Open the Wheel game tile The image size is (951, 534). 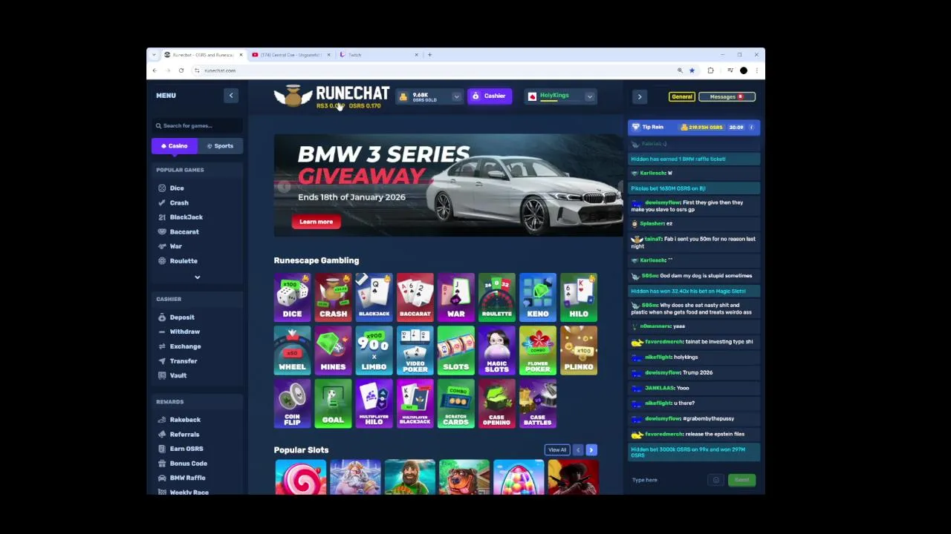click(292, 351)
